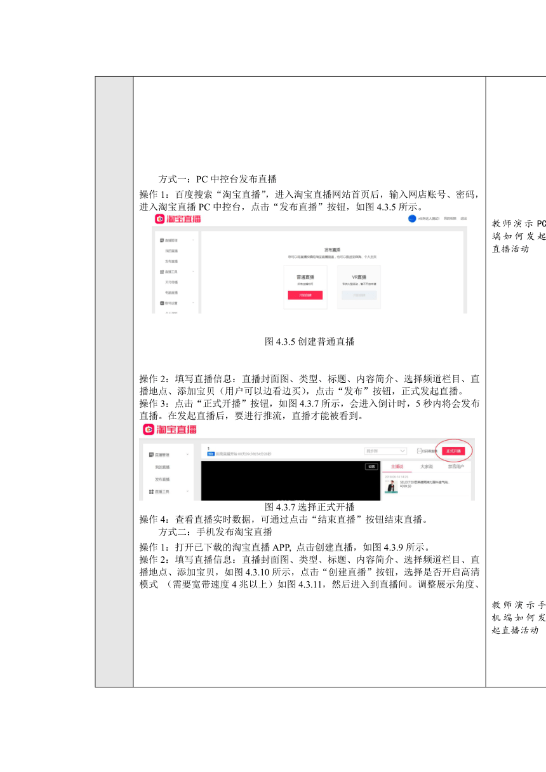
Task: Click the 直播管理 sidebar icon in figure 4.3.7
Action: (x=151, y=455)
